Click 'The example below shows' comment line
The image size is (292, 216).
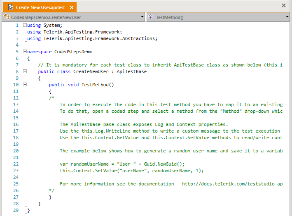point(171,151)
